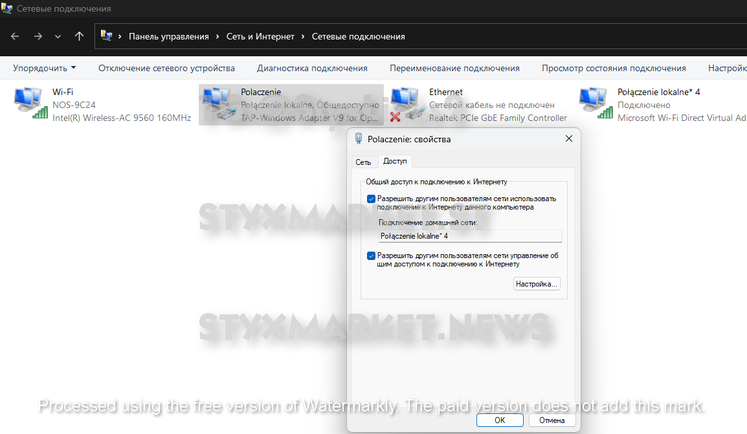Viewport: 747px width, 434px height.
Task: Go up one level with the up arrow
Action: coord(79,36)
